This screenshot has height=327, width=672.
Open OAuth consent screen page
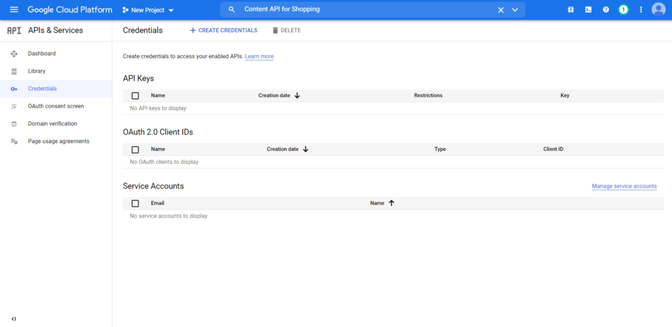[x=56, y=106]
